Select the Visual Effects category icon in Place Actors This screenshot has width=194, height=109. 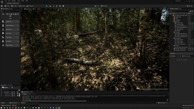pyautogui.click(x=13, y=14)
